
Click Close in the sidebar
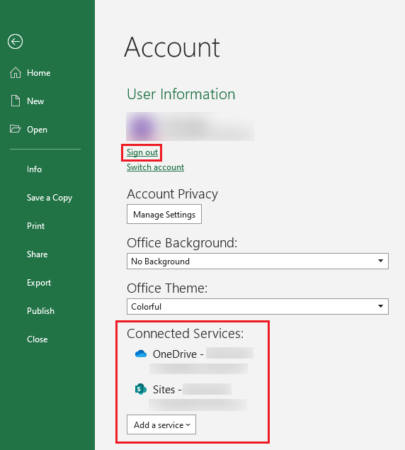coord(37,339)
